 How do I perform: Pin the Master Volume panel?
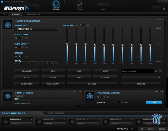tap(75, 91)
